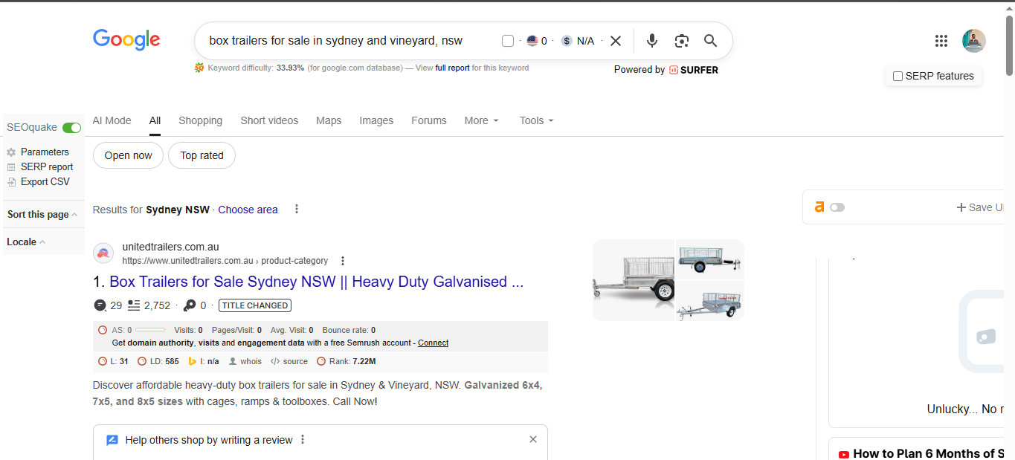This screenshot has height=460, width=1015.
Task: Click the magnifying glass search button
Action: pyautogui.click(x=711, y=41)
